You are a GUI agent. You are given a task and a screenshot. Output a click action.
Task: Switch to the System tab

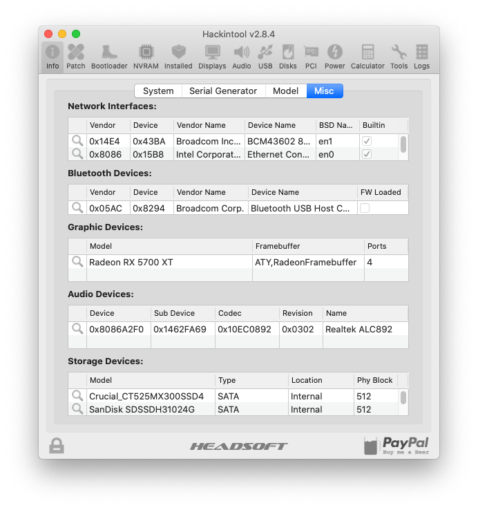pyautogui.click(x=158, y=91)
